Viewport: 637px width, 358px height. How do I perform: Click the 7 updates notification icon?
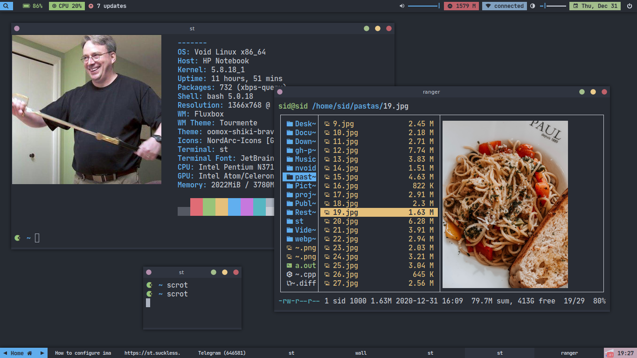tap(90, 6)
